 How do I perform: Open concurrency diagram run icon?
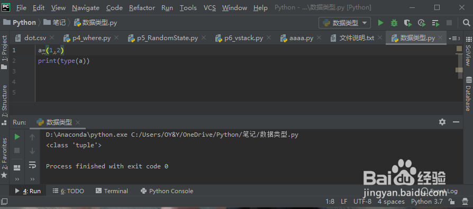coord(435,23)
